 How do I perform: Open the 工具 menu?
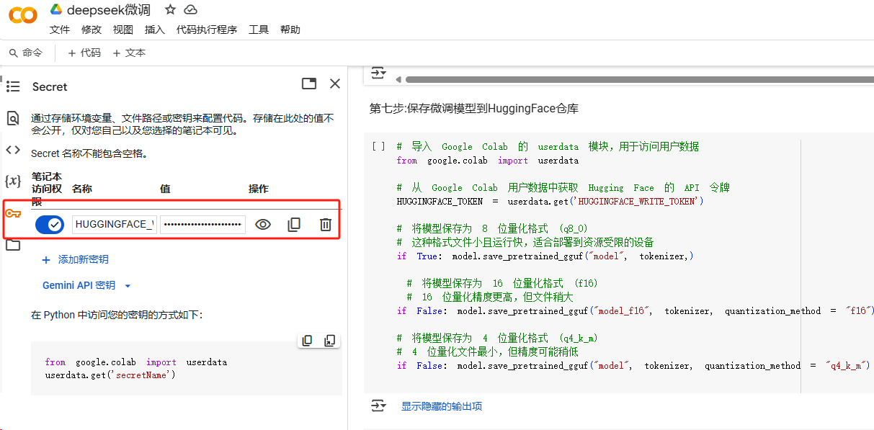(x=259, y=30)
